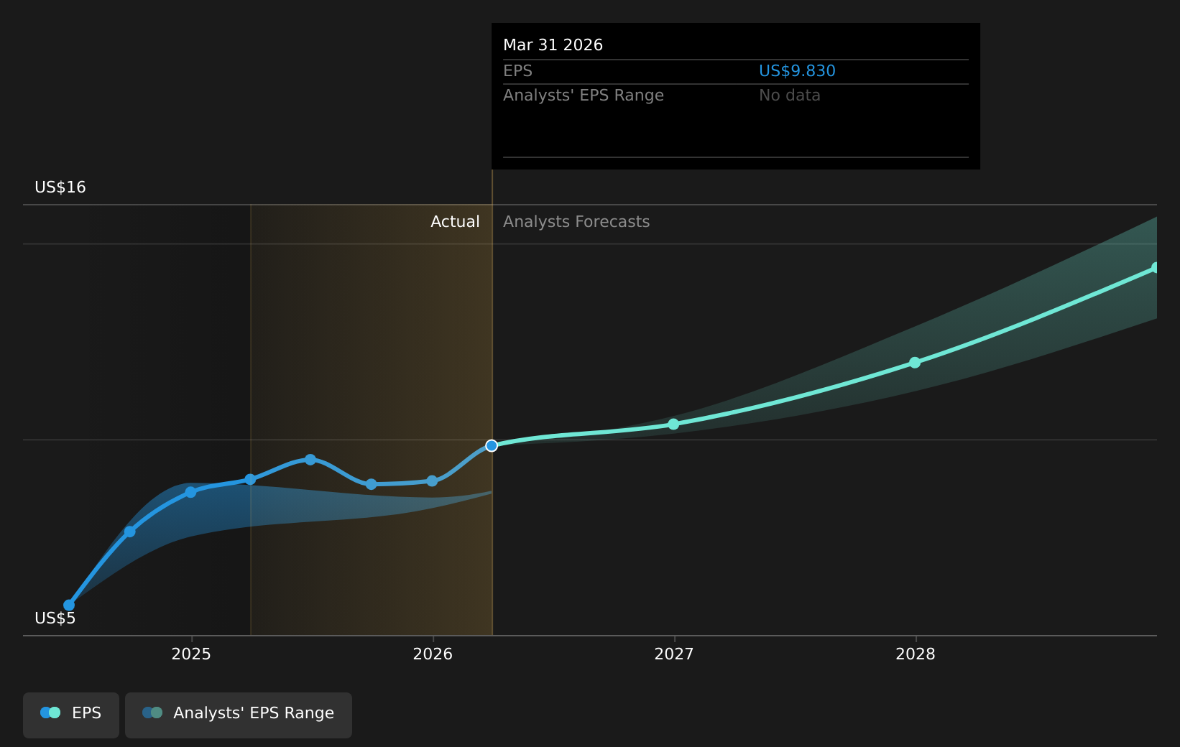Click the 2026 x-axis label

click(x=433, y=654)
